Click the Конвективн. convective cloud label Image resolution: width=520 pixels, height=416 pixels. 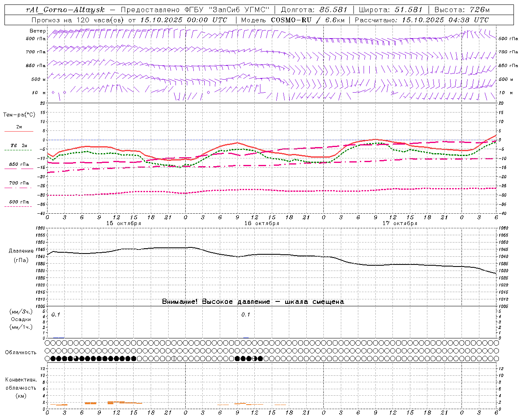[21, 380]
